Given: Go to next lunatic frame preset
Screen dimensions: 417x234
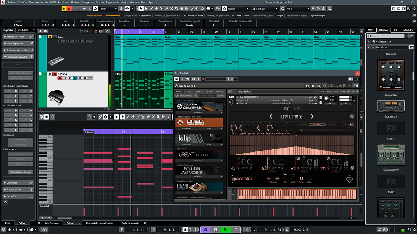Looking at the screenshot, I should point(312,116).
